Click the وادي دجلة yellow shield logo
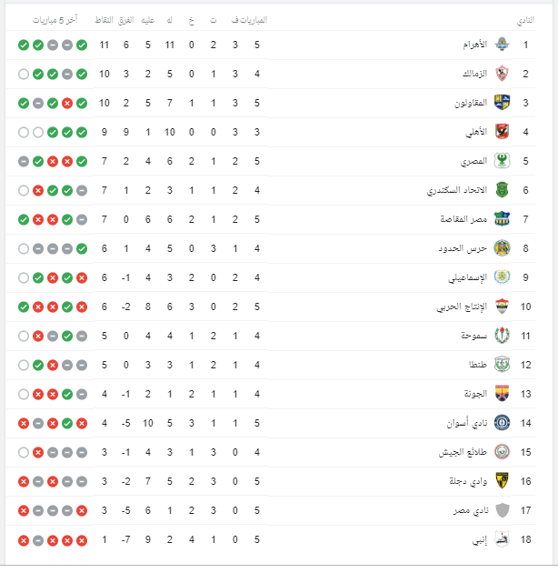 pyautogui.click(x=502, y=481)
